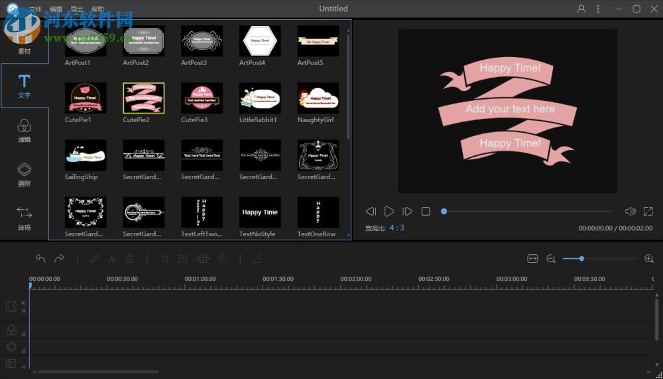This screenshot has width=663, height=379.
Task: Switch to the 素材 (Media) tab
Action: click(24, 45)
